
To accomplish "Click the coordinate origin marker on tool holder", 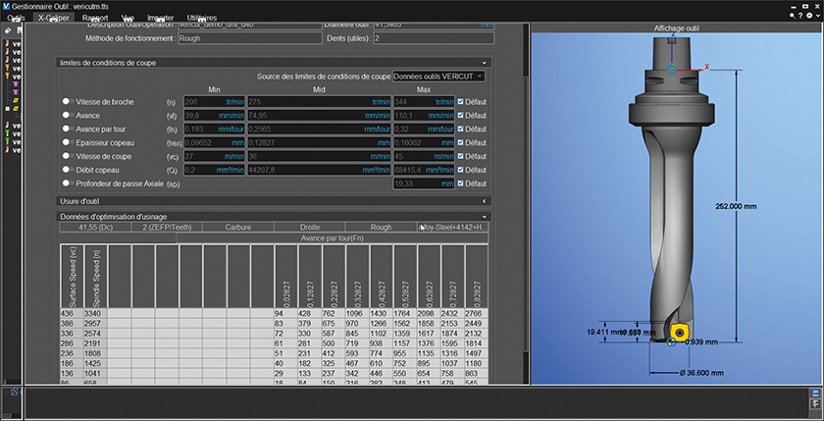I will click(671, 70).
